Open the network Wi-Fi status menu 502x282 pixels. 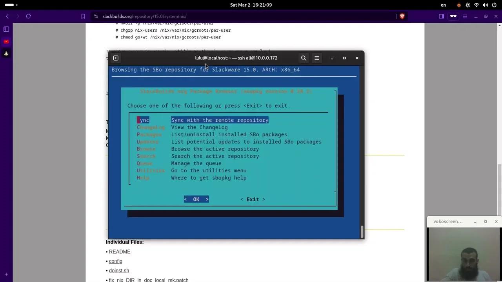click(477, 5)
